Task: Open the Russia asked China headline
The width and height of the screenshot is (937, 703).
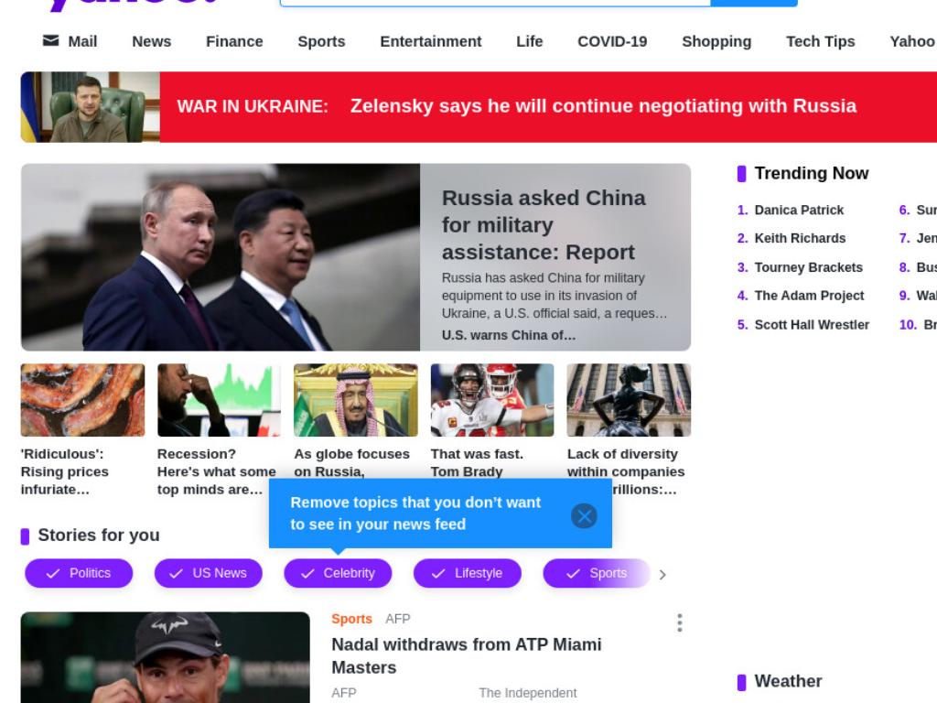Action: [544, 225]
